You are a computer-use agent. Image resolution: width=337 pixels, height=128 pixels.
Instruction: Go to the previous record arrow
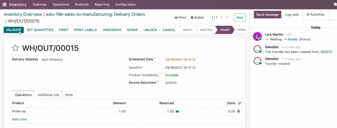tap(222, 17)
